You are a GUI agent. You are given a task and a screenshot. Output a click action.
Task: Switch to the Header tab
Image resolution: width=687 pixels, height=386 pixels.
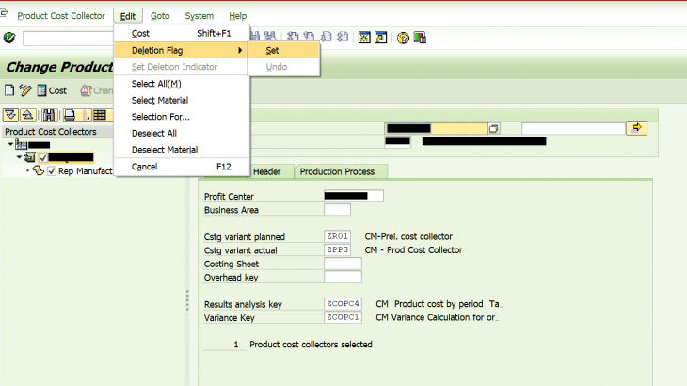coord(267,171)
